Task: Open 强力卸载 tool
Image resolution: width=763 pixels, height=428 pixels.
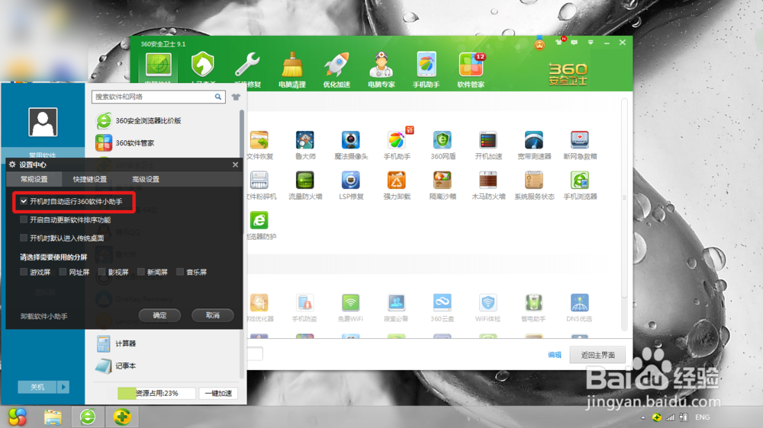Action: tap(397, 186)
